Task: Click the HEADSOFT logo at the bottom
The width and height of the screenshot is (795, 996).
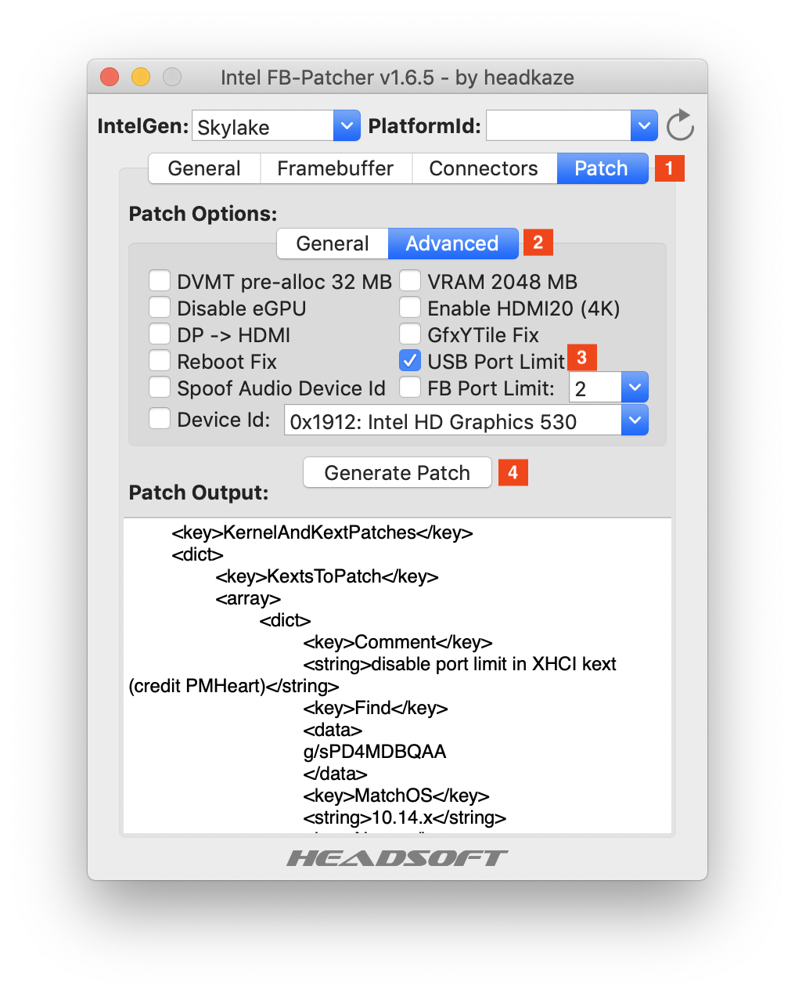Action: (x=397, y=857)
